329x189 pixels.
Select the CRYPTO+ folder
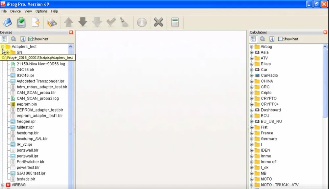coord(270,104)
